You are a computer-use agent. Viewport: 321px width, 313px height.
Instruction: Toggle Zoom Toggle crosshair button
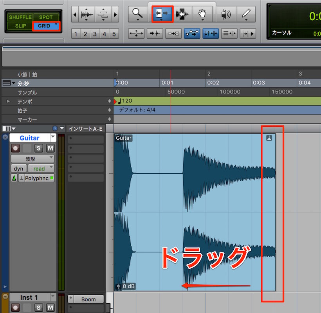click(136, 33)
